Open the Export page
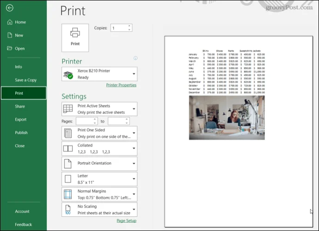Screen dimensions: 319x231 click(x=24, y=120)
